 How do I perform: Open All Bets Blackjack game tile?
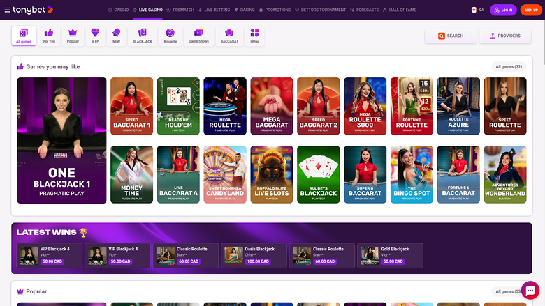pyautogui.click(x=319, y=174)
